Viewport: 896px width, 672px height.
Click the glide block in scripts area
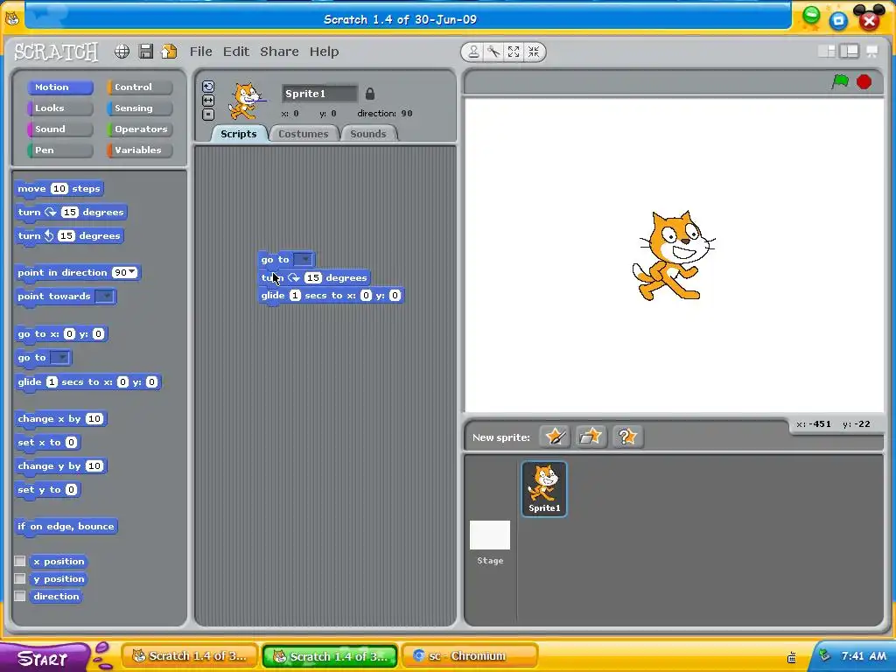click(332, 296)
